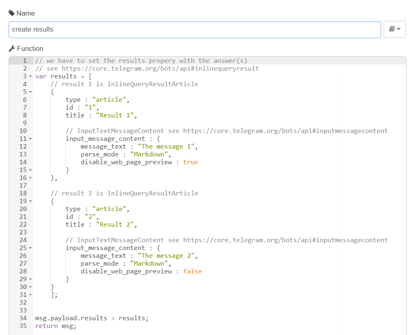Screen dimensions: 412x335
Task: Click the orange "true" value on line 14
Action: 191,162
